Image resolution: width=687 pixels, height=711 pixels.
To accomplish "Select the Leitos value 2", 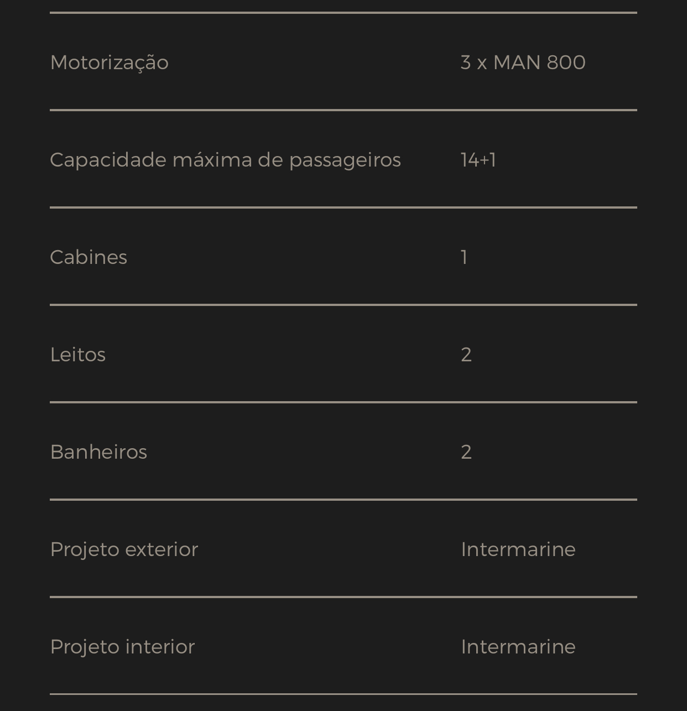I will [x=466, y=355].
